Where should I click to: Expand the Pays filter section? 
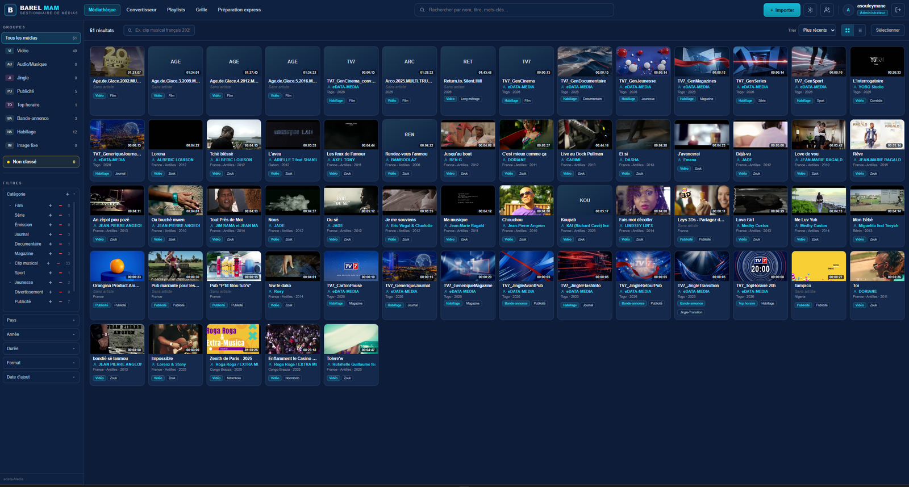pos(40,320)
